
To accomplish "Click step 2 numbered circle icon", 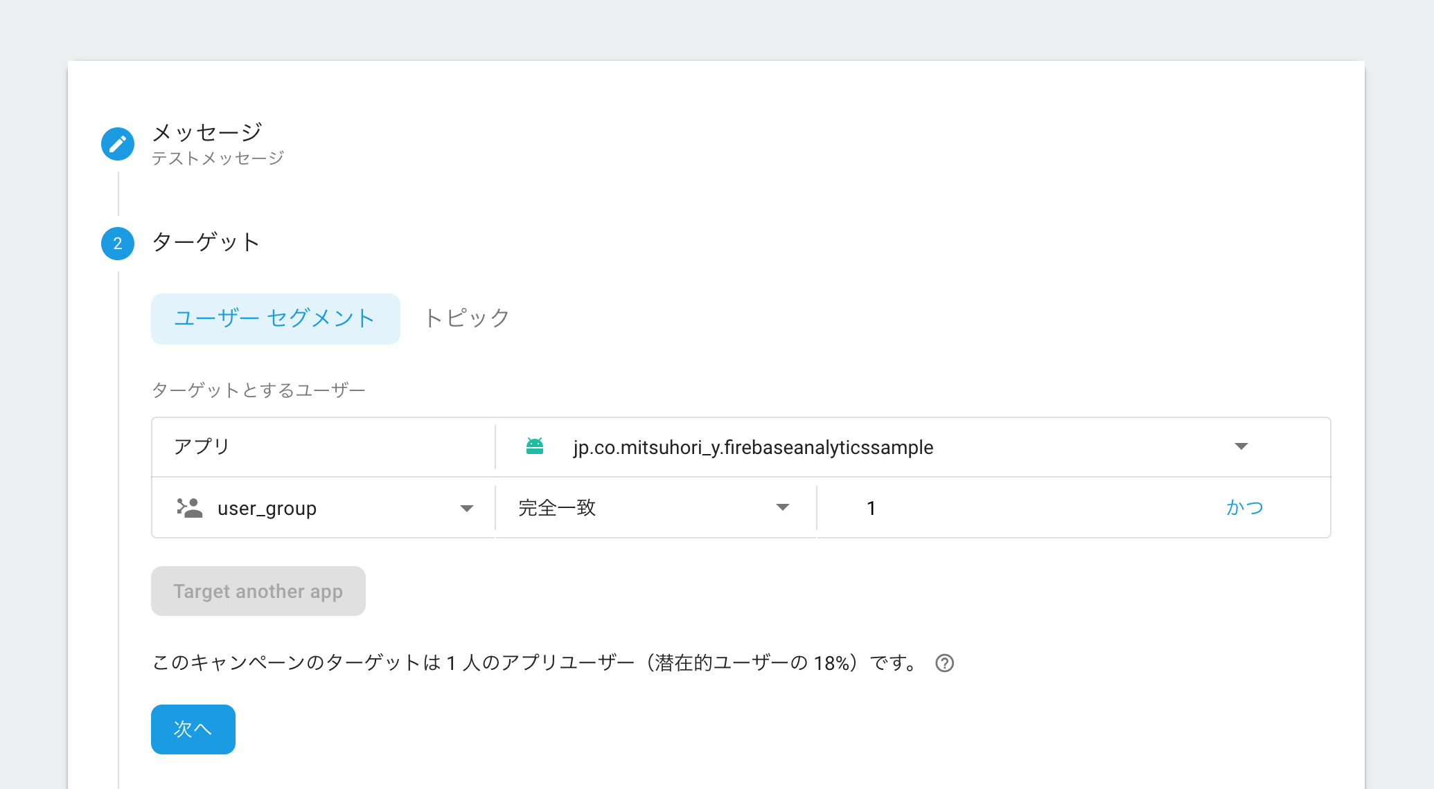I will [x=118, y=243].
